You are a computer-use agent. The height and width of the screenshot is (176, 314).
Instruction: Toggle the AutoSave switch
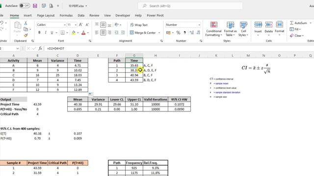tap(25, 6)
